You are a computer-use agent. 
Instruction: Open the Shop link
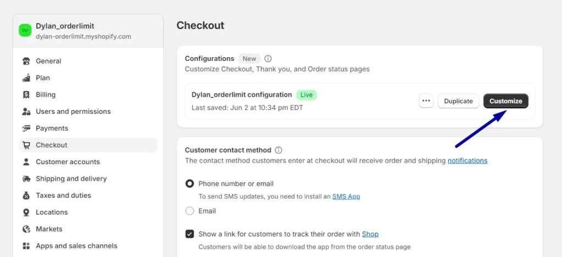pos(370,234)
